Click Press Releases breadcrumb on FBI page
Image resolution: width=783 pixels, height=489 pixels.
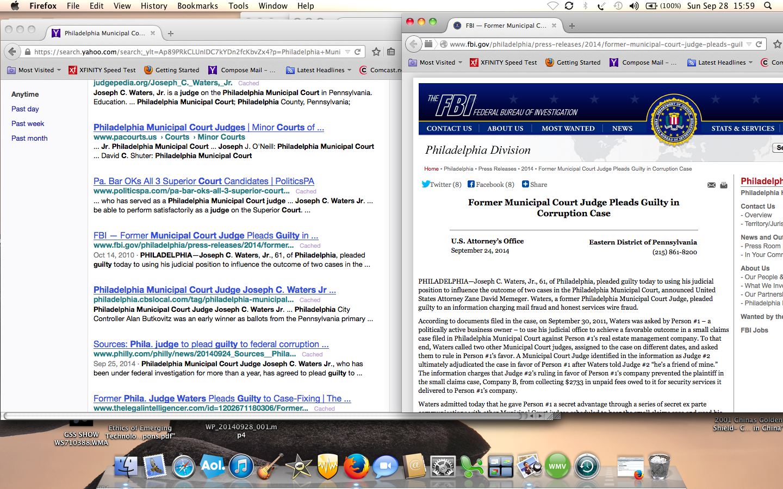497,168
